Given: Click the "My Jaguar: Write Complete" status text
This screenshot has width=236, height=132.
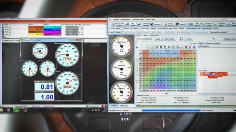Looking at the screenshot, I should (119, 111).
